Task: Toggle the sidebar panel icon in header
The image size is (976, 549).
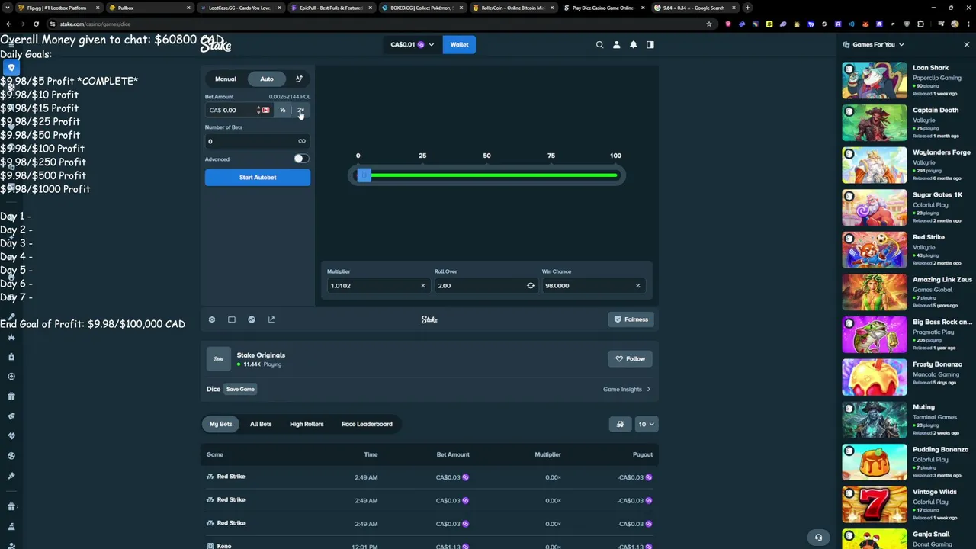Action: (x=650, y=44)
